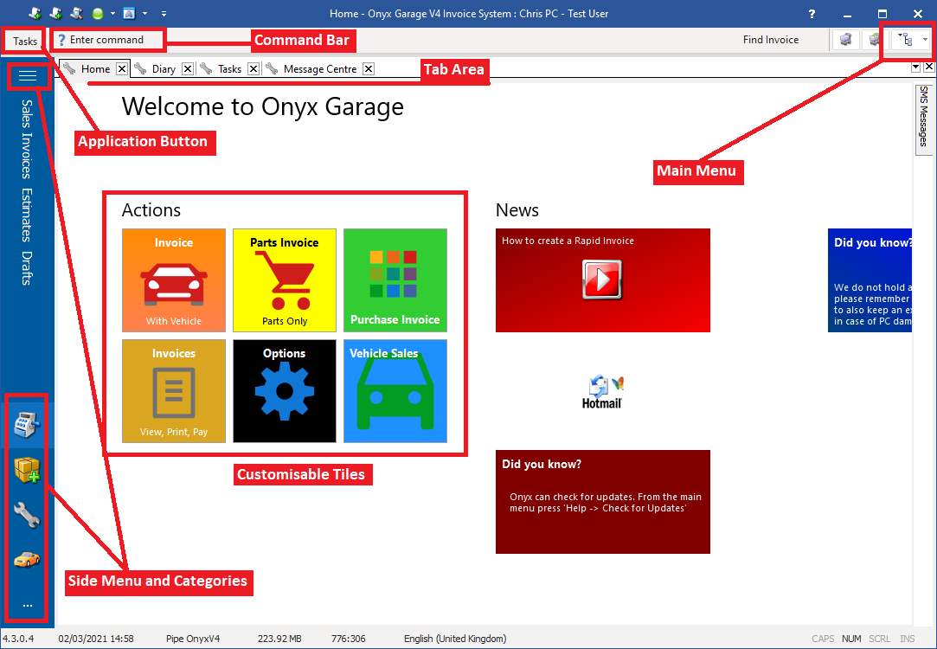Select the wrench category icon in side menu
This screenshot has height=649, width=937.
[27, 515]
